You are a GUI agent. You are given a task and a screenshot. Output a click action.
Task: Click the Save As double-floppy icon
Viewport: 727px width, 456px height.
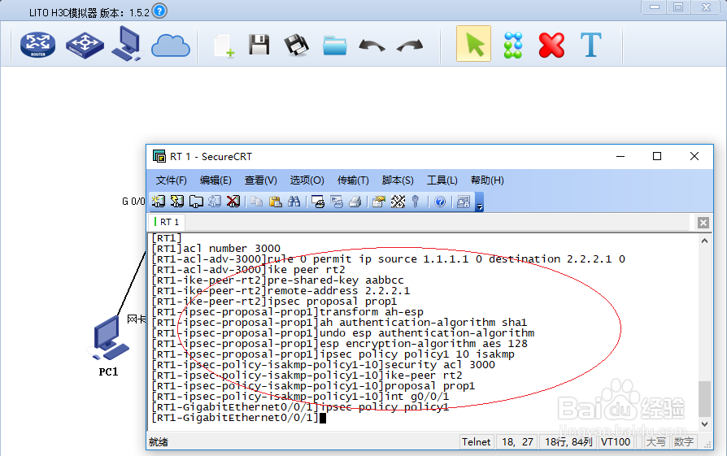click(296, 45)
